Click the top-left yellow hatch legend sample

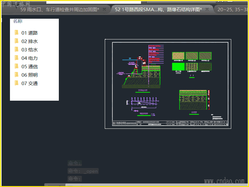(x=178, y=56)
